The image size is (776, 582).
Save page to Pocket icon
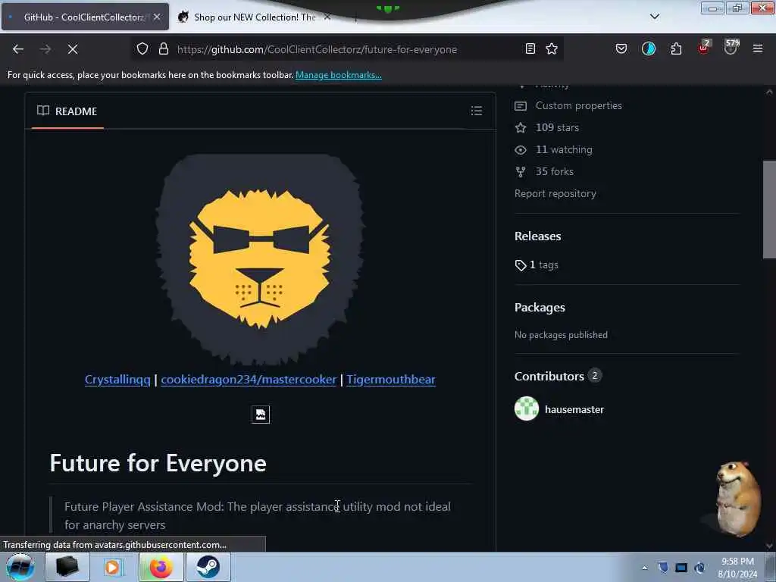click(621, 48)
